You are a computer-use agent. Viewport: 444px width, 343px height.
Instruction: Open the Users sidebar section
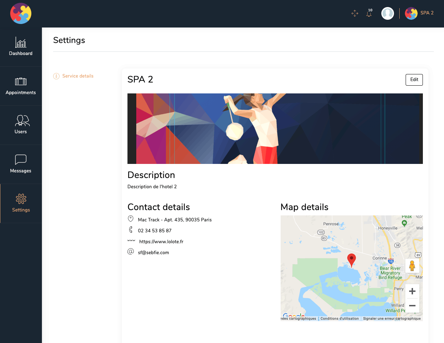21,125
